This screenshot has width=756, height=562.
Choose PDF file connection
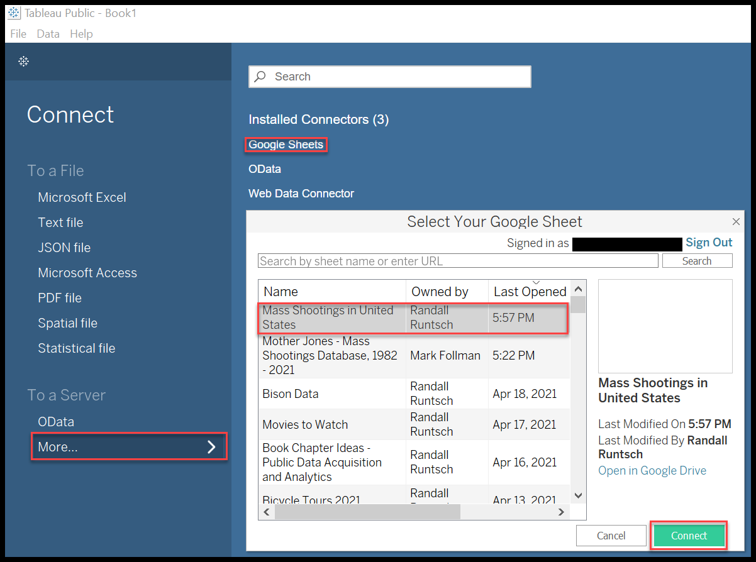(60, 298)
